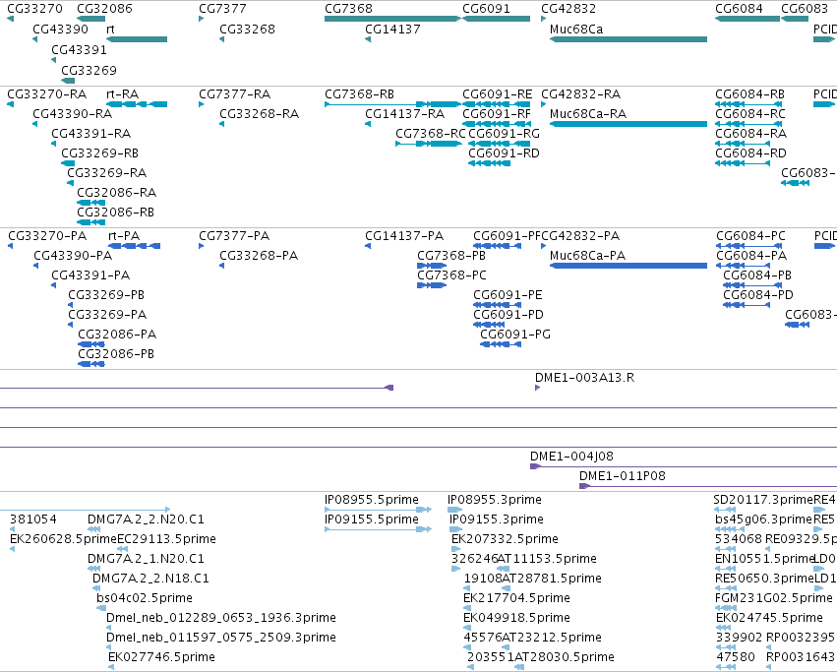This screenshot has height=672, width=837.
Task: Select protein CG33268-PA label
Action: [x=259, y=256]
